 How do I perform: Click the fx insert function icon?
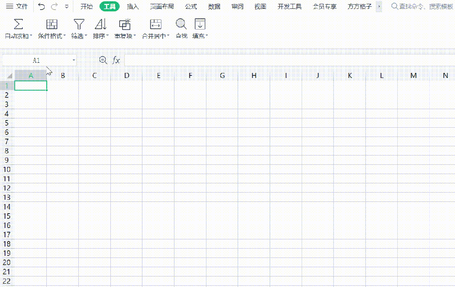pos(116,60)
